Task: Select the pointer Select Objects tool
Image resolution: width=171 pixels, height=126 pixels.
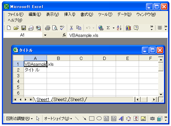Action: point(38,119)
